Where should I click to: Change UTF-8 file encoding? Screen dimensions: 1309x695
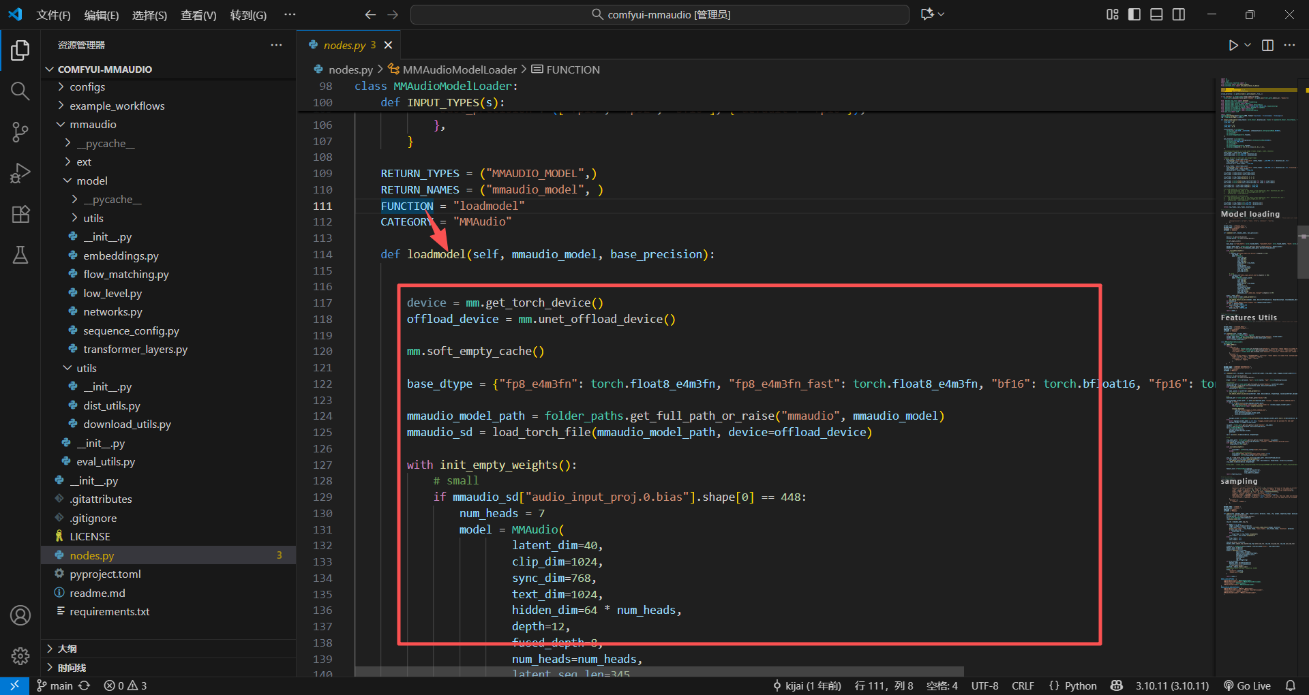pyautogui.click(x=984, y=685)
